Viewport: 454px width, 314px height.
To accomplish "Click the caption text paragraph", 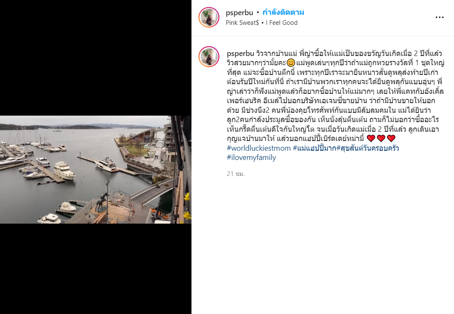I will [x=335, y=96].
